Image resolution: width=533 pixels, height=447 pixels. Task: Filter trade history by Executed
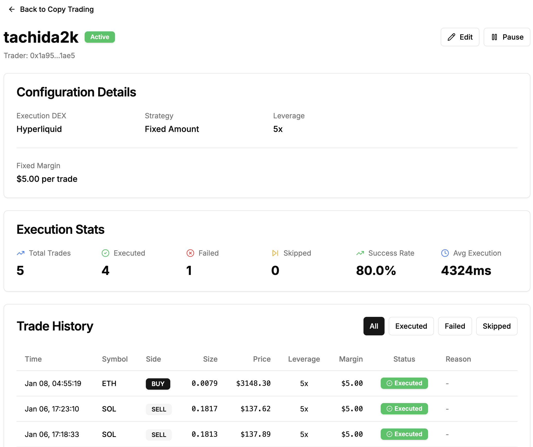(x=411, y=326)
